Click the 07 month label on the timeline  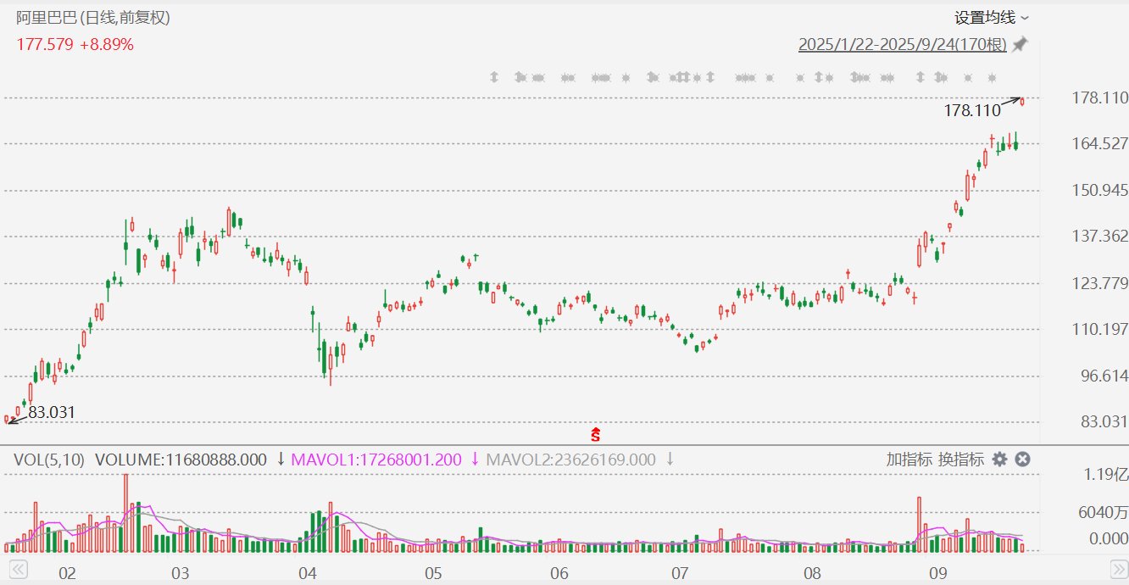pos(679,573)
